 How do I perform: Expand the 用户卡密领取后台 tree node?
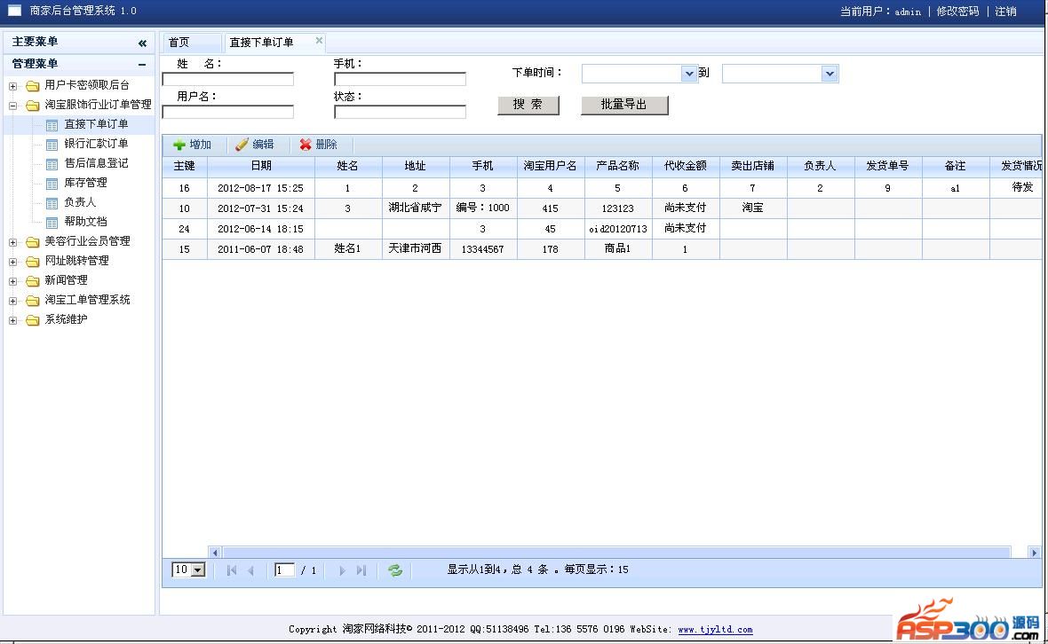tap(12, 86)
